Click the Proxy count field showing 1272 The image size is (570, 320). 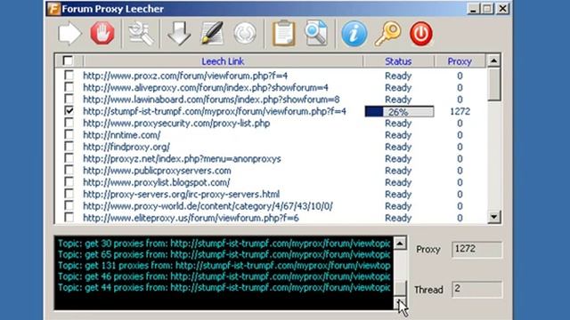[x=476, y=249]
